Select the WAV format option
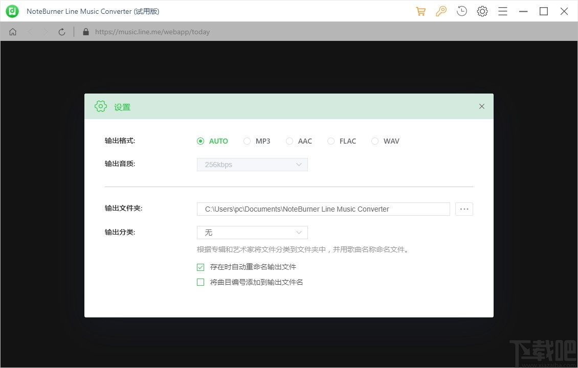The width and height of the screenshot is (578, 368). (375, 141)
